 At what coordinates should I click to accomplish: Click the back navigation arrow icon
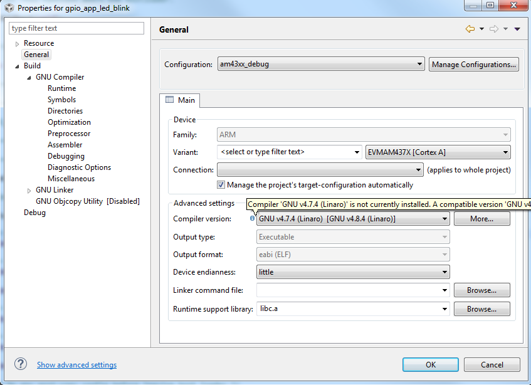[470, 29]
